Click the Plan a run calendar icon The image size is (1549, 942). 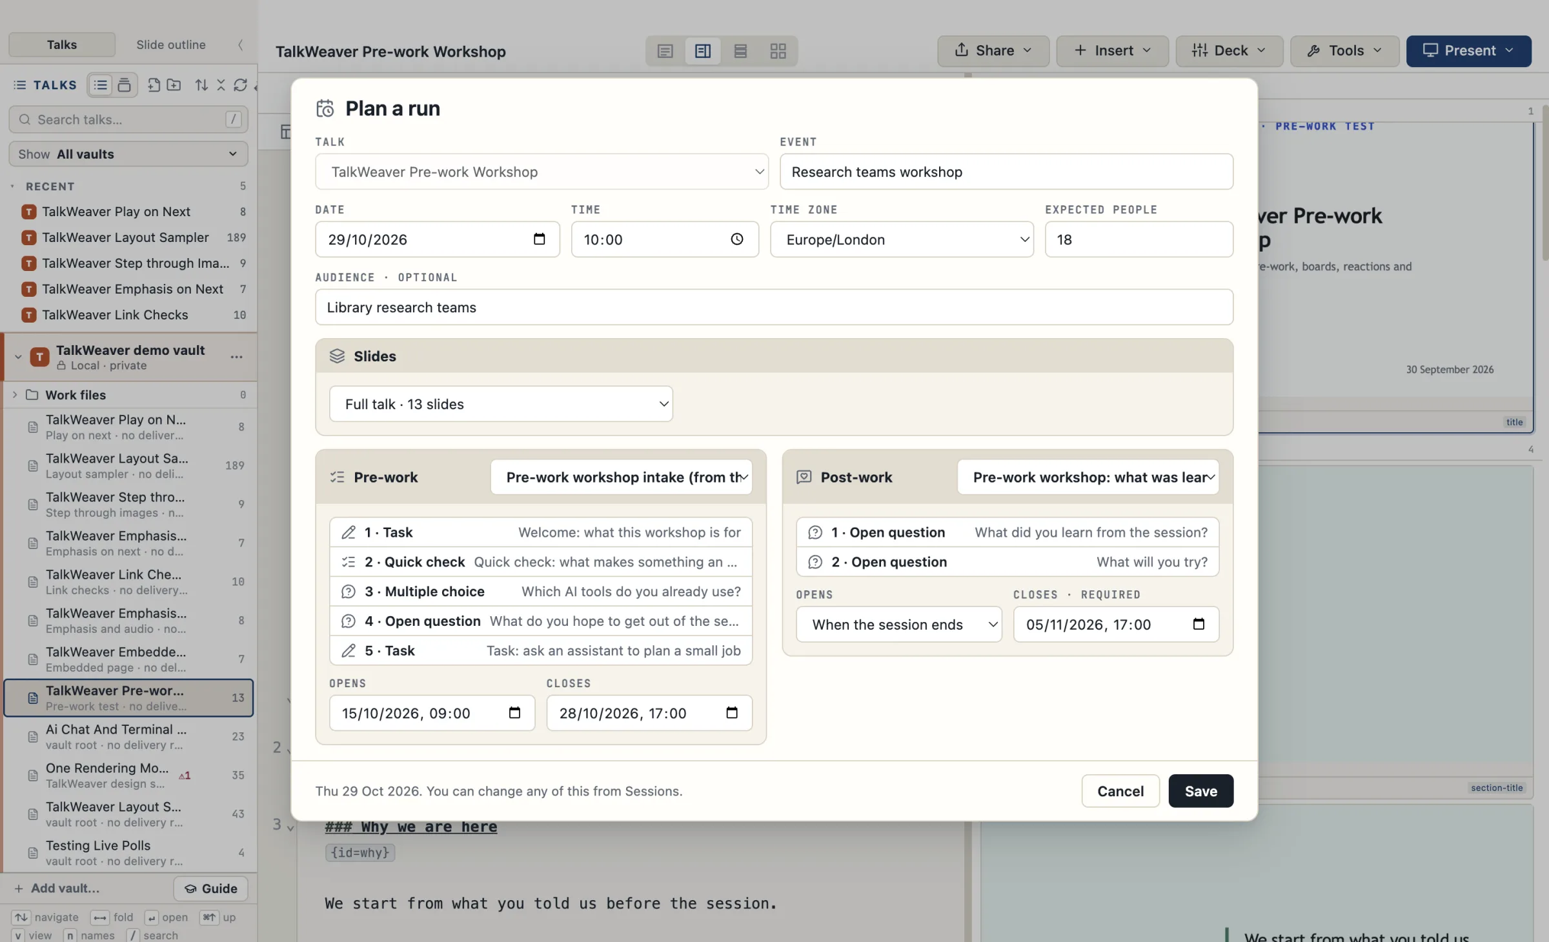(325, 108)
